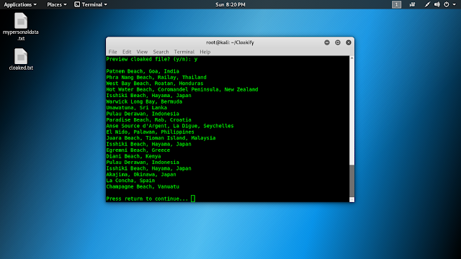Click the line 'Juara Beach, Tioman Island, Malaysia'
The image size is (461, 259).
point(161,138)
